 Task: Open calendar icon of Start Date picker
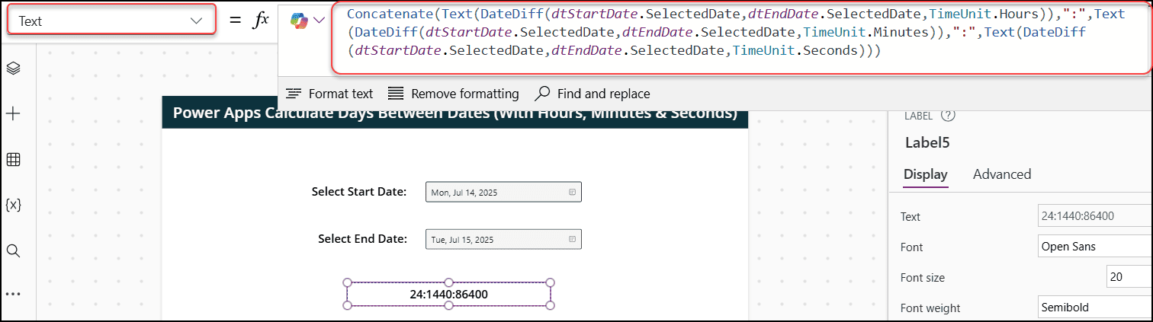click(x=572, y=193)
